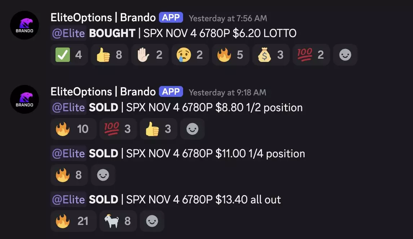Image resolution: width=413 pixels, height=239 pixels.
Task: Click the green checkmark reaction on BOUGHT message
Action: 69,55
